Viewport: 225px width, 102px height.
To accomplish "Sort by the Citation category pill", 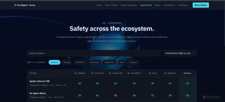I will tap(80, 62).
